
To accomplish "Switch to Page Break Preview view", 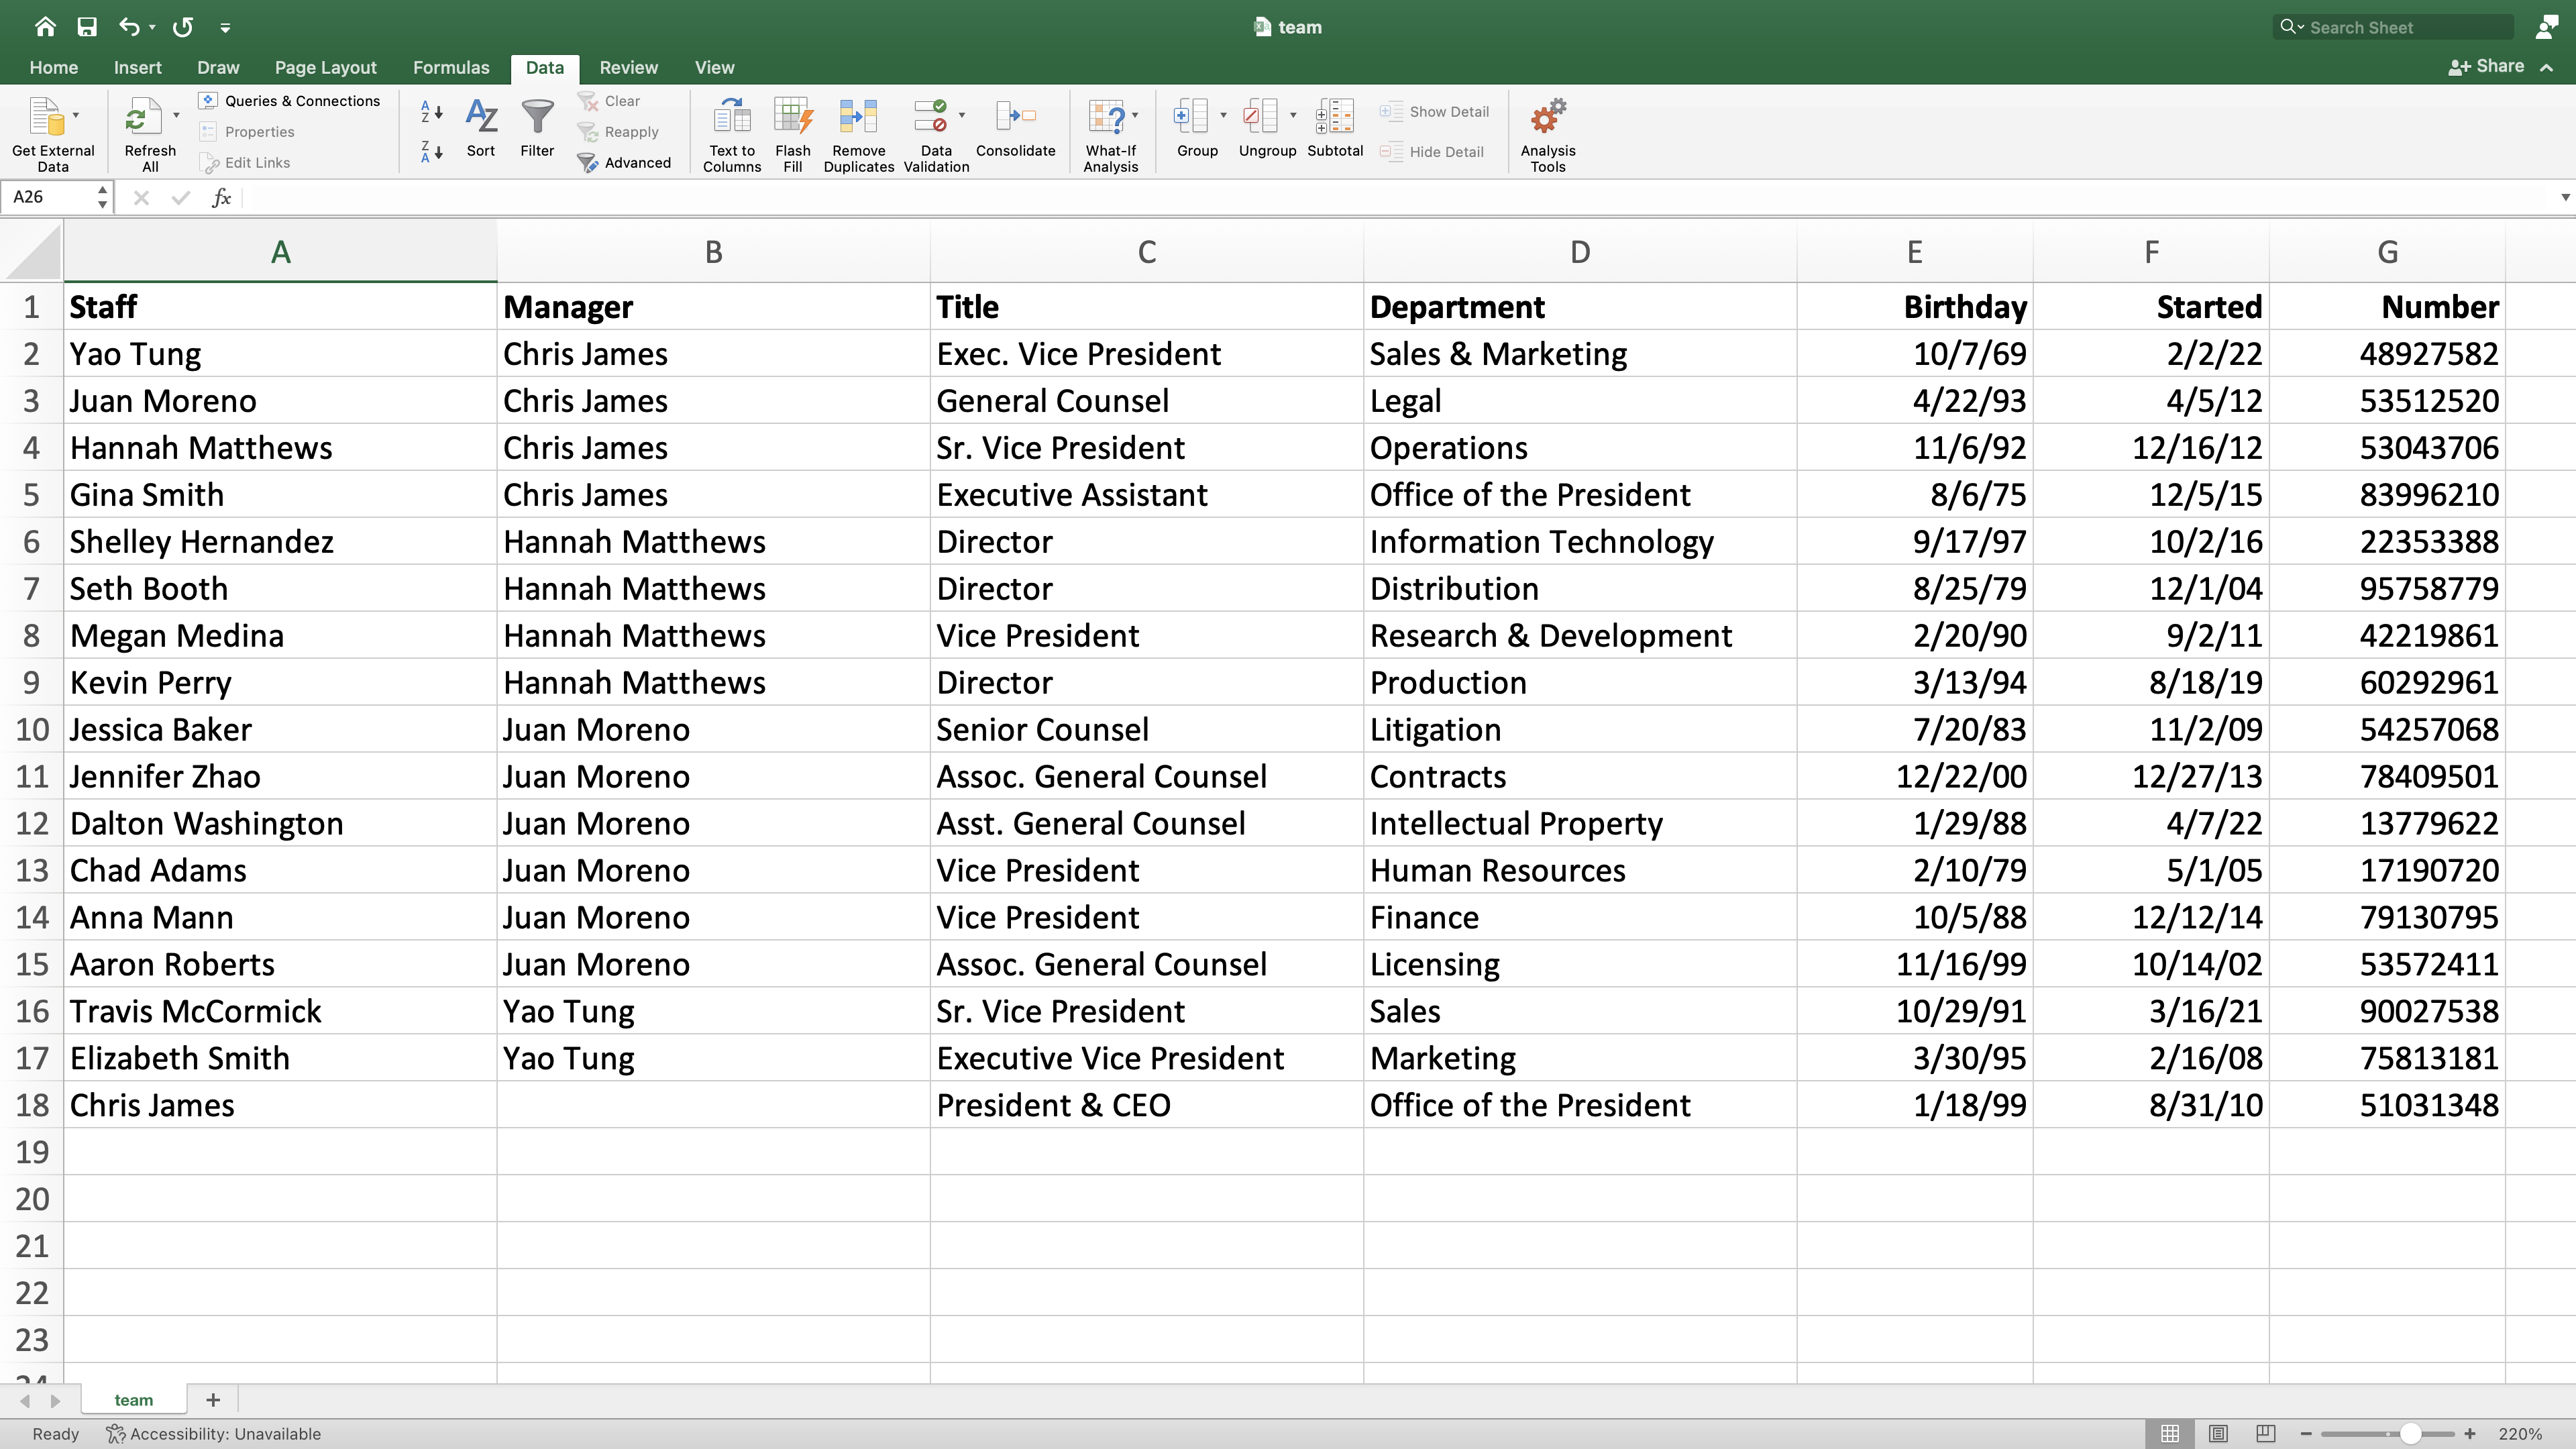I will (x=2265, y=1433).
